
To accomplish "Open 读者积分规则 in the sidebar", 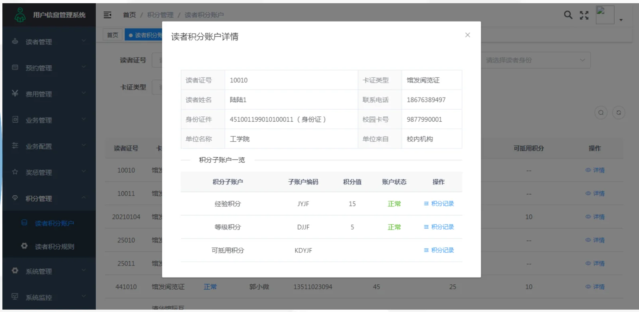I will point(49,246).
